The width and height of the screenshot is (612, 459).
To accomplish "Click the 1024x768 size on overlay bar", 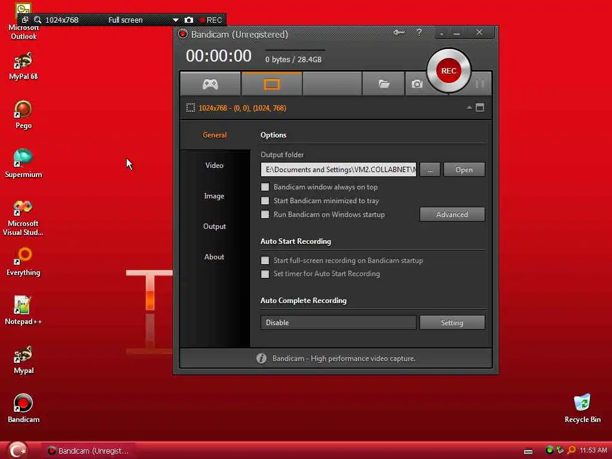I will pyautogui.click(x=62, y=20).
